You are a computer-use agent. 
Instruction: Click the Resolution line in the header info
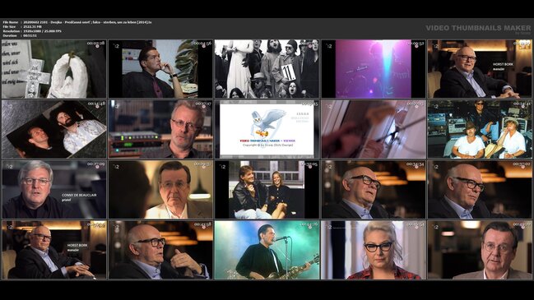click(32, 31)
